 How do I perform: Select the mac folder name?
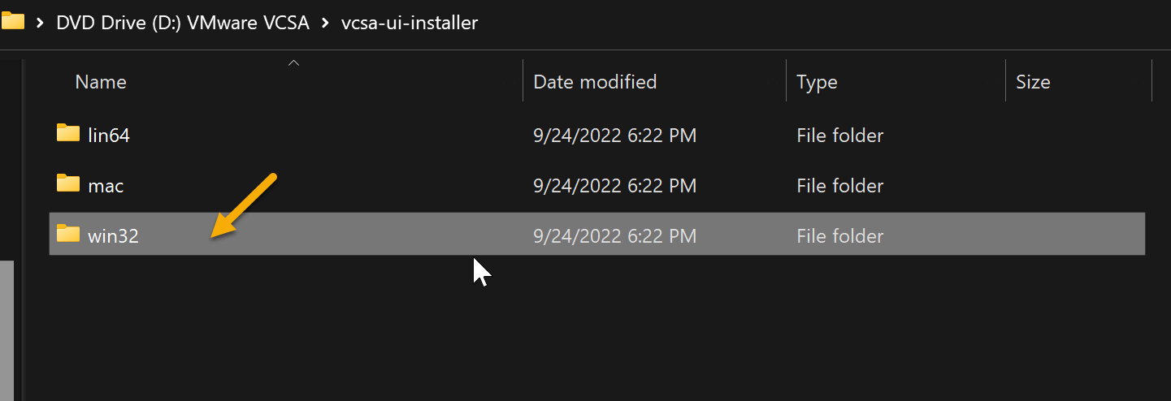coord(106,186)
